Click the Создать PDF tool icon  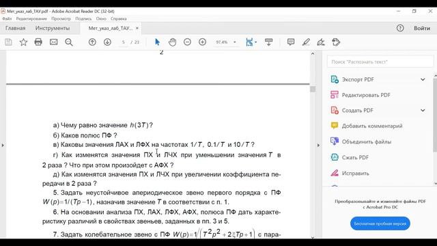pos(335,110)
